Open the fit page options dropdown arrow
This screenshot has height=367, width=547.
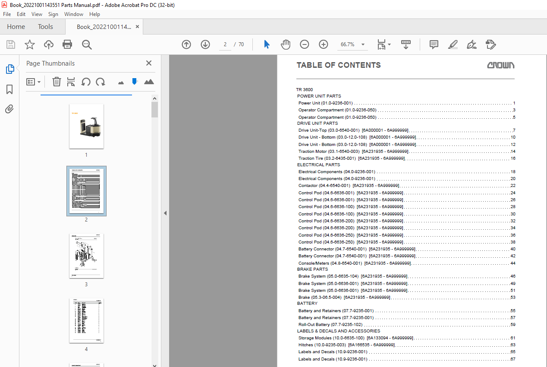[390, 44]
